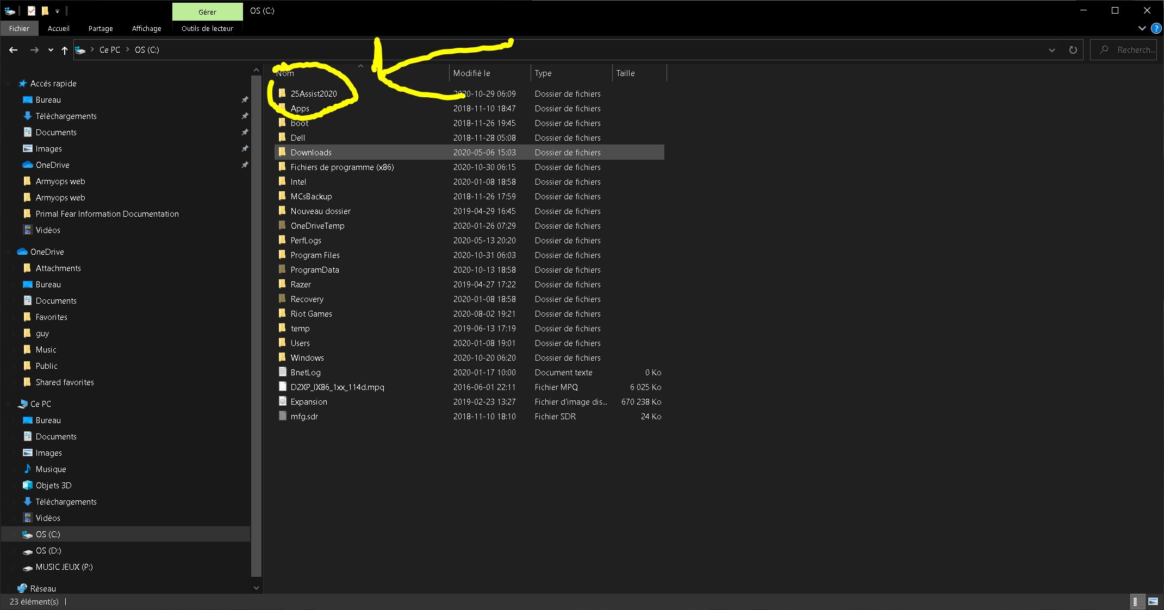
Task: Open address bar history dropdown
Action: [1052, 50]
